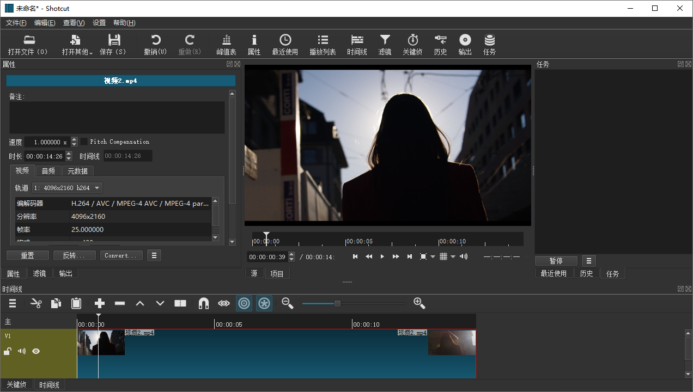Click the Convert... button
The image size is (693, 392).
[121, 255]
